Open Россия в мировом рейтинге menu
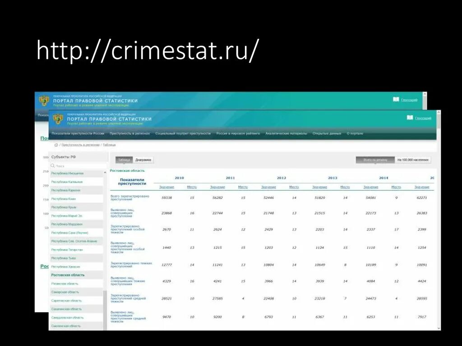462x346 pixels. tap(238, 134)
